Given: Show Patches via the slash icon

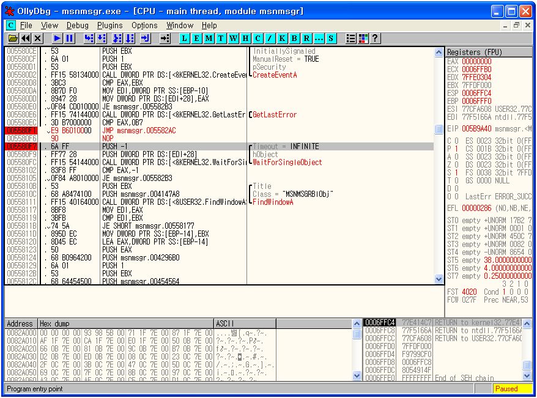Looking at the screenshot, I should [270, 39].
